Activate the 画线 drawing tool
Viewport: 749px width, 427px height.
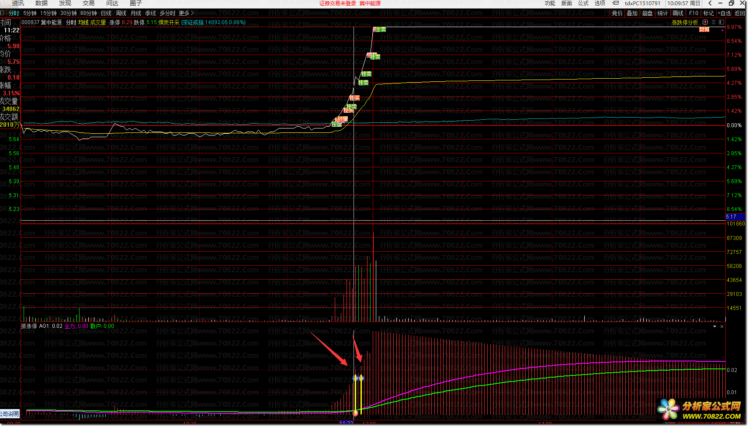678,13
